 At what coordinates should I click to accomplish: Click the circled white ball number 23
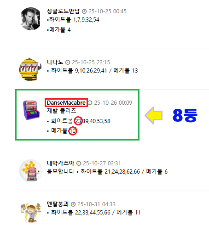78,121
